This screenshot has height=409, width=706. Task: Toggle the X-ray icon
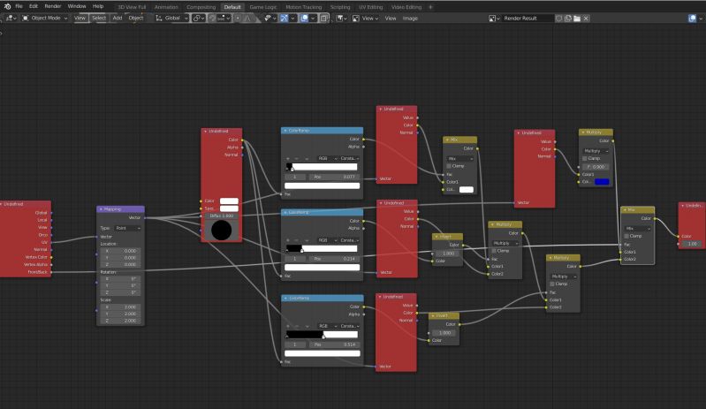(x=323, y=18)
